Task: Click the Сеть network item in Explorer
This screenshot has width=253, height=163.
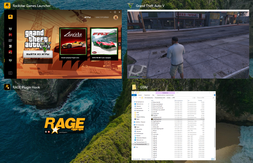Action: coord(136,147)
